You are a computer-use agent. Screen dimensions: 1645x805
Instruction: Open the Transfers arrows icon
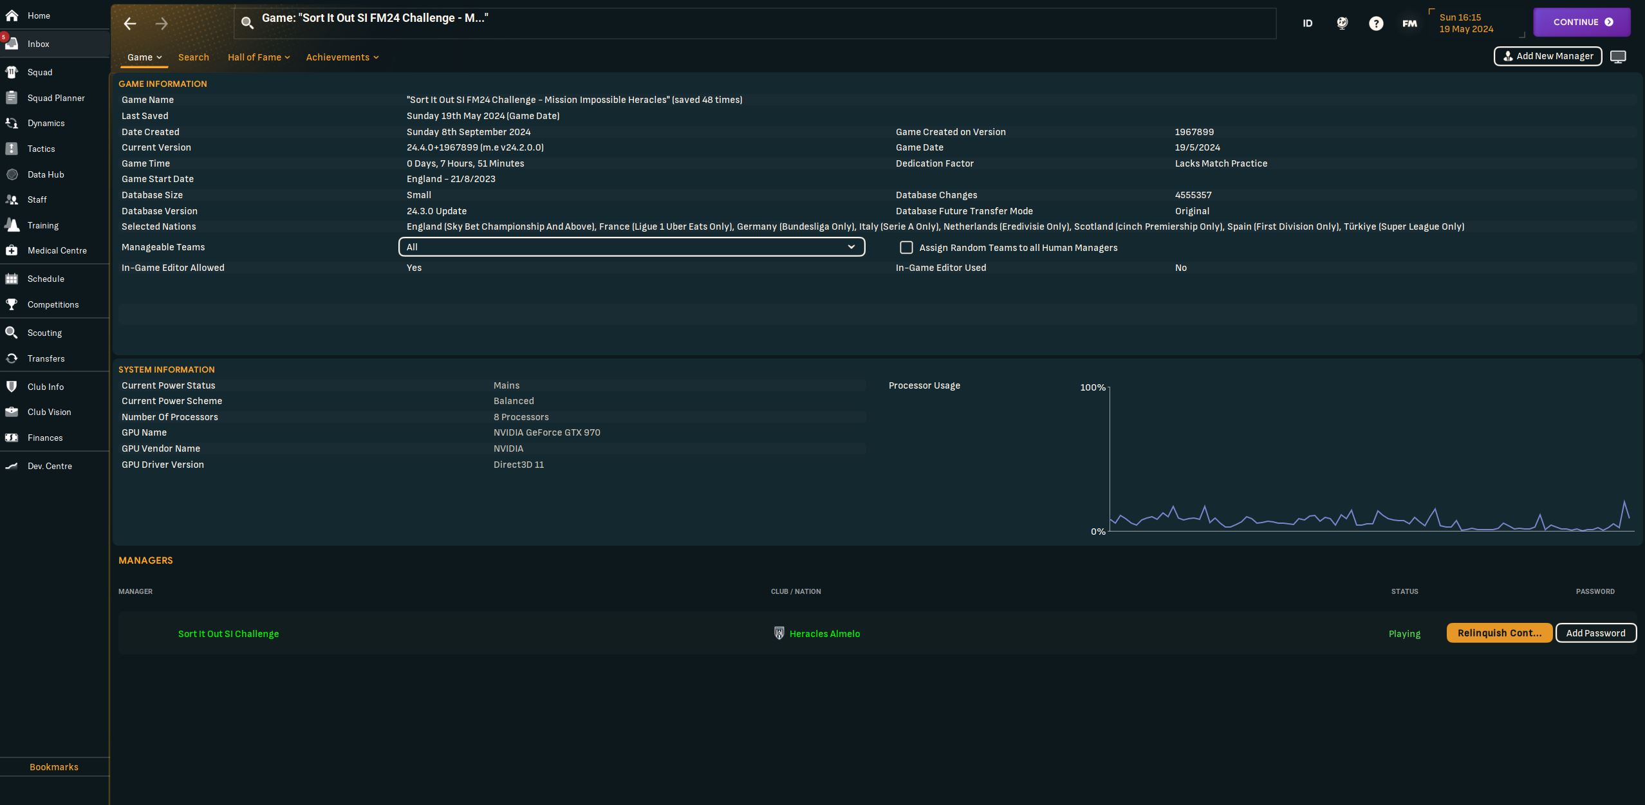[x=12, y=358]
